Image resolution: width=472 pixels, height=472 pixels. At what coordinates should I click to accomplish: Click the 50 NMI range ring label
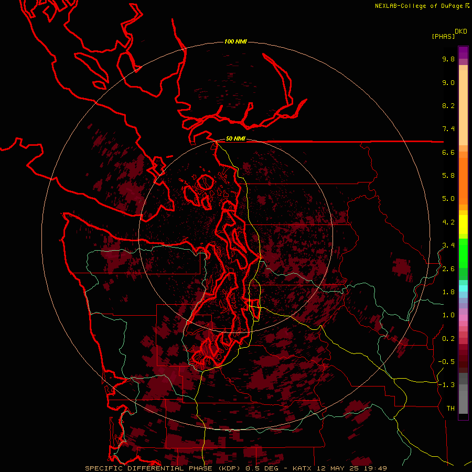pyautogui.click(x=235, y=139)
